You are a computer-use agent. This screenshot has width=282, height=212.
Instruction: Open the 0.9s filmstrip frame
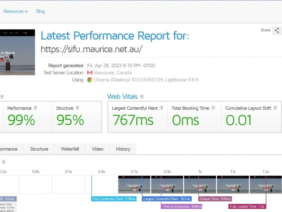pyautogui.click(x=167, y=185)
